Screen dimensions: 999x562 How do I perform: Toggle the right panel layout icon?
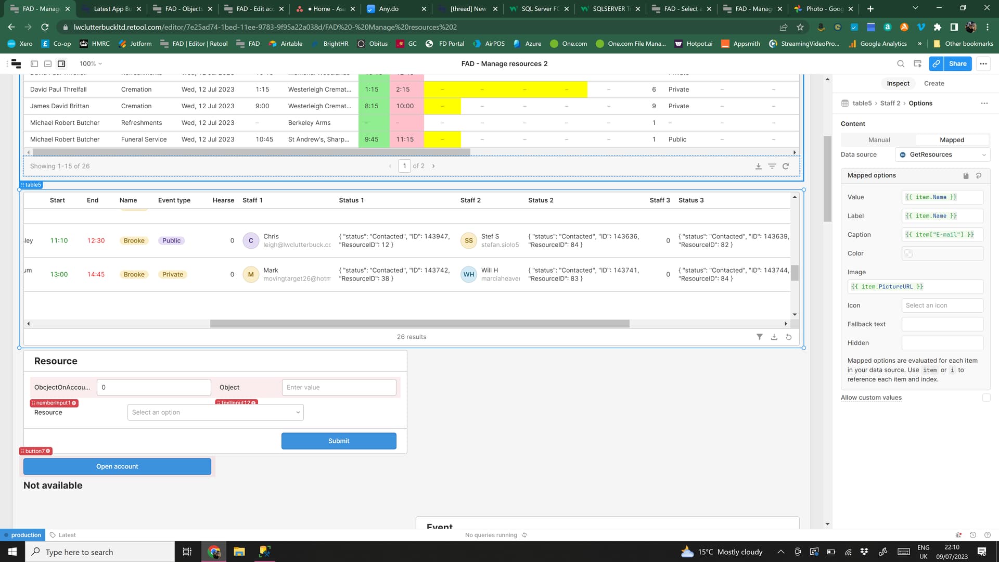[x=61, y=63]
